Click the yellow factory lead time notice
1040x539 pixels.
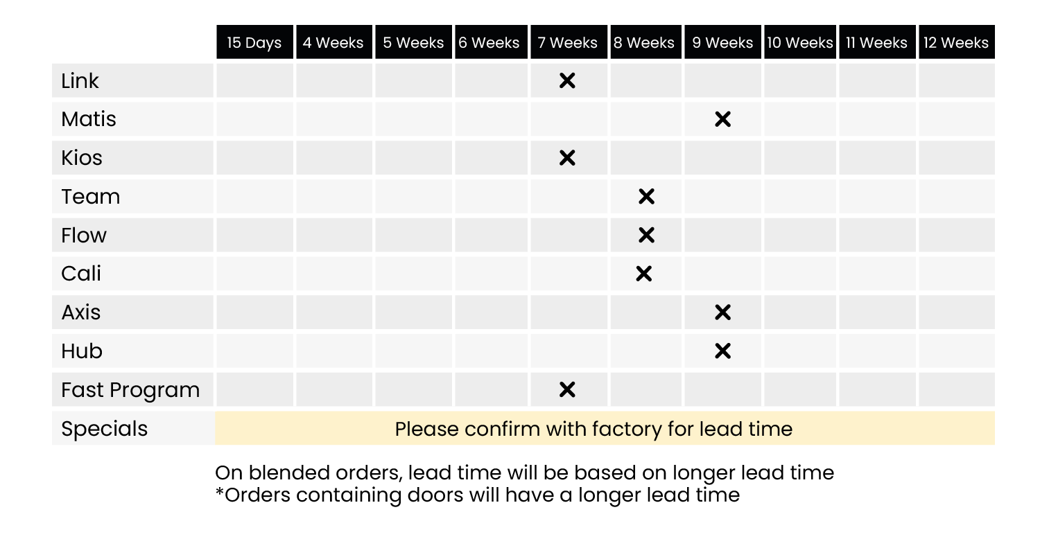(x=593, y=429)
